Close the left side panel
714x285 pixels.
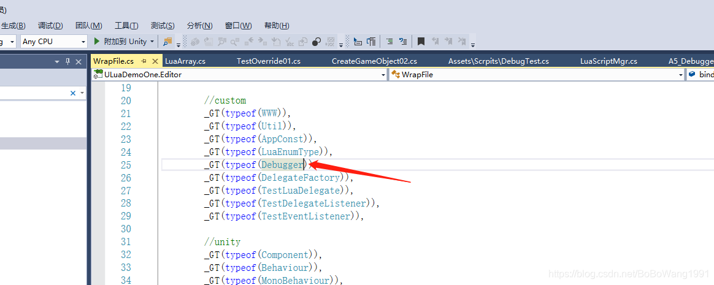tap(79, 61)
